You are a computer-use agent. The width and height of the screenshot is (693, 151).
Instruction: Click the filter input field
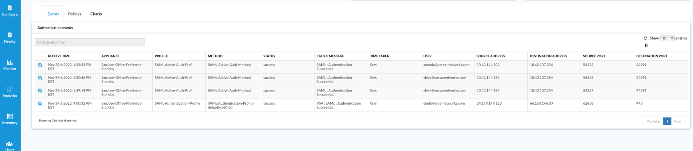click(x=90, y=42)
